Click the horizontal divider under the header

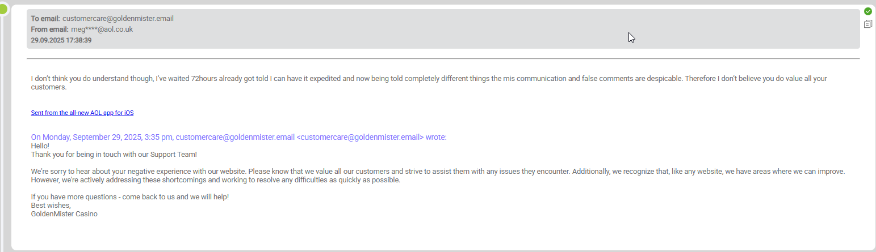pyautogui.click(x=443, y=58)
